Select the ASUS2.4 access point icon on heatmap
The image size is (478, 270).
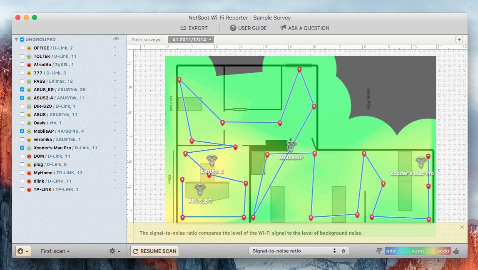pyautogui.click(x=212, y=161)
